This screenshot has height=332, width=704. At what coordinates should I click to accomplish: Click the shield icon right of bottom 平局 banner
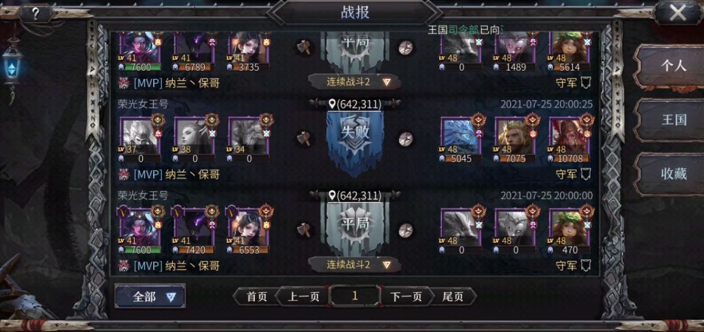pyautogui.click(x=406, y=230)
